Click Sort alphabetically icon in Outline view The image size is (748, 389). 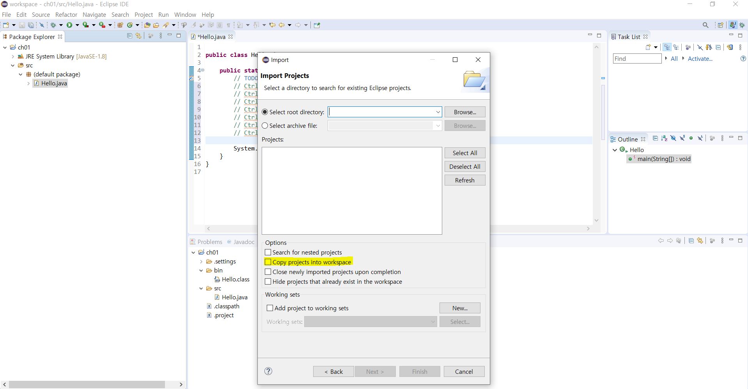tap(664, 138)
